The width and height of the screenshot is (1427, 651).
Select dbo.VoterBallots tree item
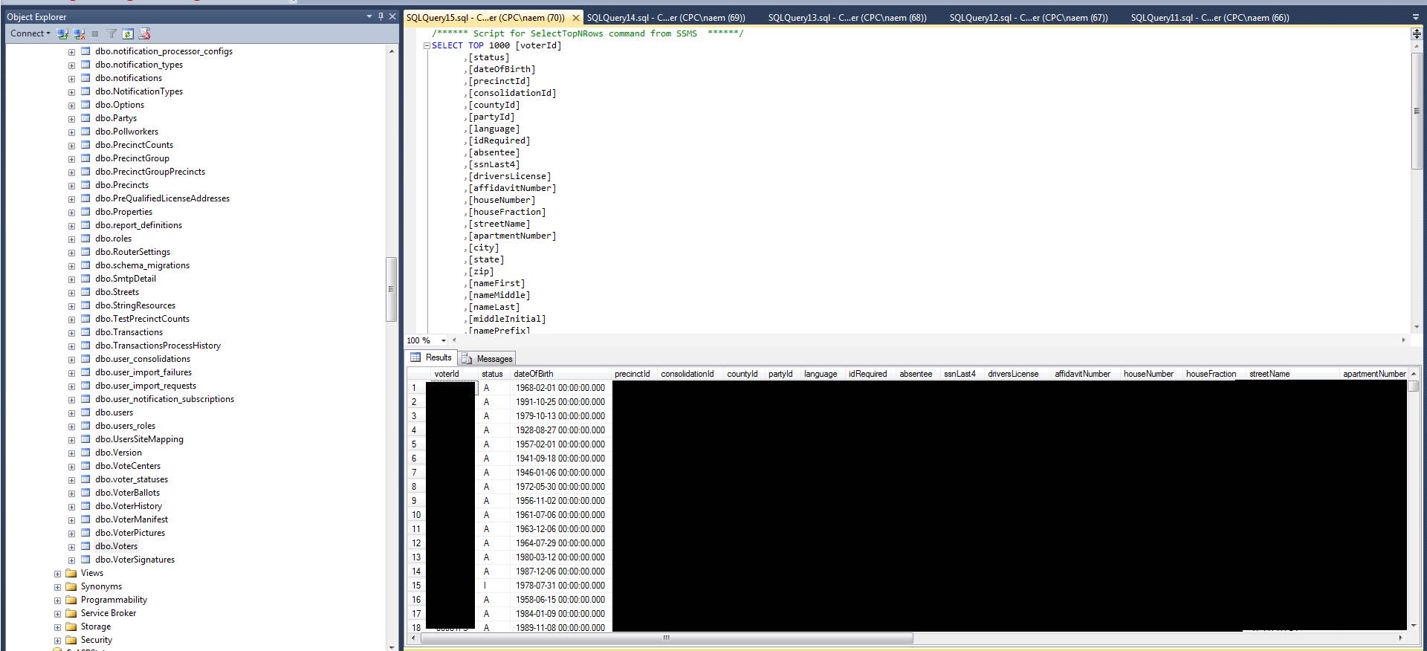coord(127,493)
